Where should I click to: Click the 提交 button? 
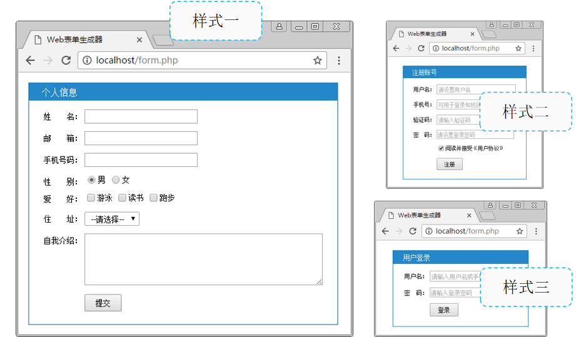point(103,303)
